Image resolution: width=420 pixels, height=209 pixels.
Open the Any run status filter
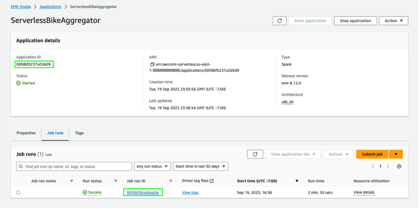click(x=152, y=166)
